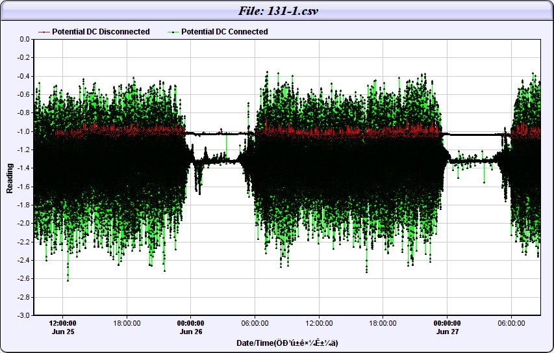The width and height of the screenshot is (554, 353).
Task: Click the -3.0 value on the y-axis
Action: [23, 315]
